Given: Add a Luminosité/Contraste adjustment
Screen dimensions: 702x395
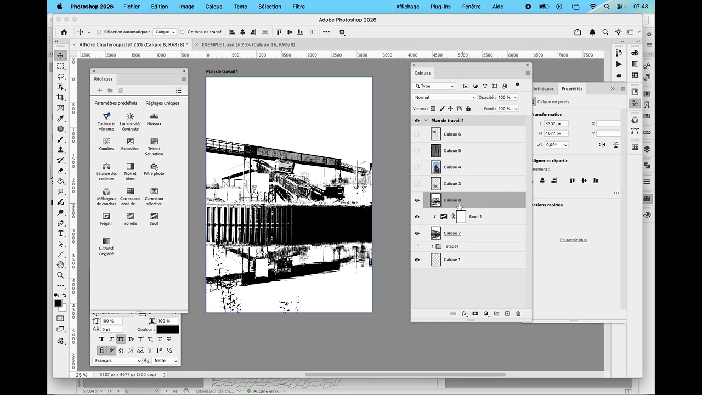Looking at the screenshot, I should click(130, 122).
